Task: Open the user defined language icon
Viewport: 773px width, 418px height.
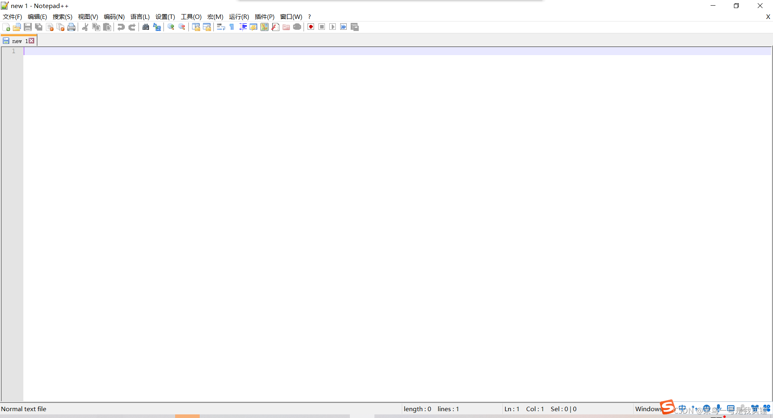Action: coord(254,27)
